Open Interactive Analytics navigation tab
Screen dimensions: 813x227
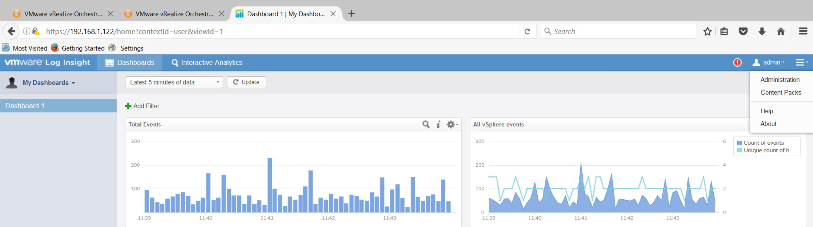(207, 62)
